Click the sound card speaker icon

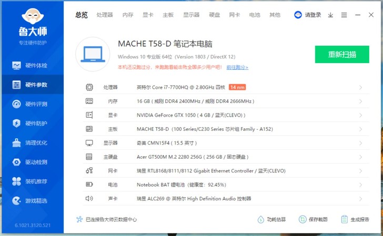[x=89, y=198]
